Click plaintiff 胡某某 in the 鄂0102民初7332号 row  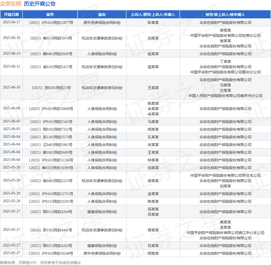click(x=153, y=129)
